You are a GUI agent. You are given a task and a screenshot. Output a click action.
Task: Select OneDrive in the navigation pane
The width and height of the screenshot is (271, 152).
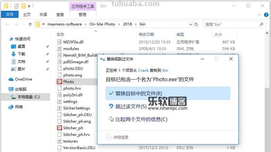(24, 79)
